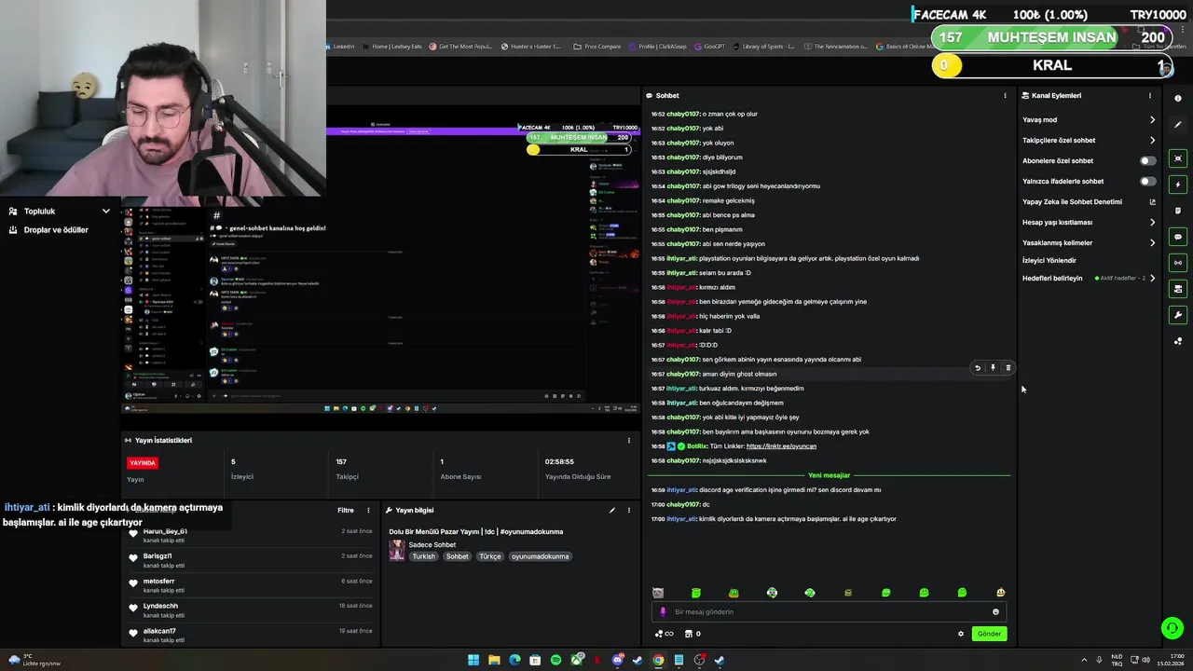Send chat message with Gönder button
Image resolution: width=1193 pixels, height=671 pixels.
pyautogui.click(x=989, y=634)
